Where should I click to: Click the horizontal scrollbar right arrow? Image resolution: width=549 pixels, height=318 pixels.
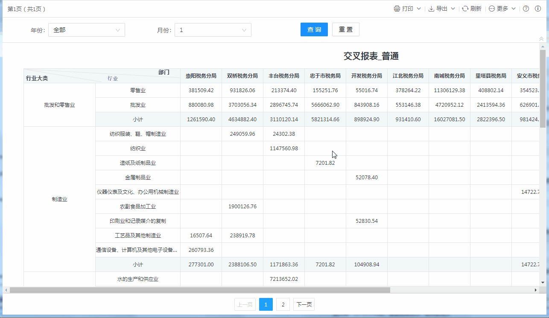click(536, 290)
